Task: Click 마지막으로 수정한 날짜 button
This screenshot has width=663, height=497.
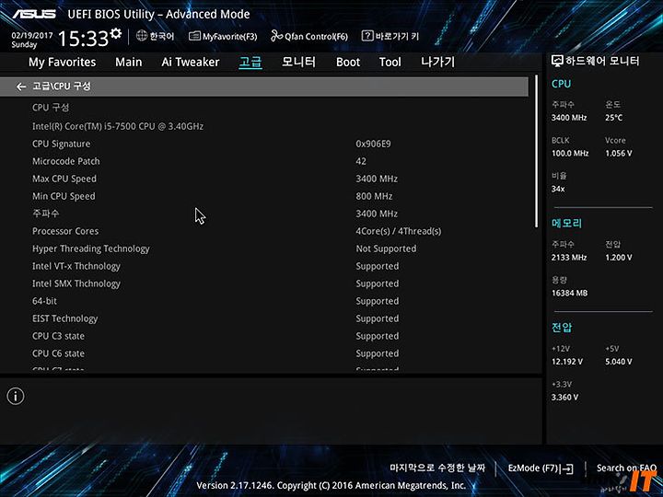Action: click(x=437, y=468)
